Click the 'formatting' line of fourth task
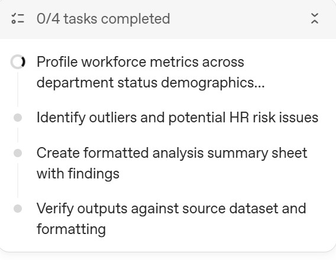The image size is (336, 260). (71, 229)
